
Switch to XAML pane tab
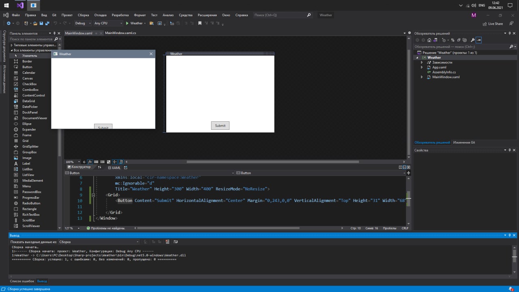tap(114, 167)
